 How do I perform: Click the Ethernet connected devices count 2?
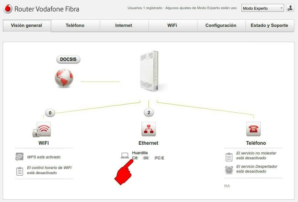[149, 113]
